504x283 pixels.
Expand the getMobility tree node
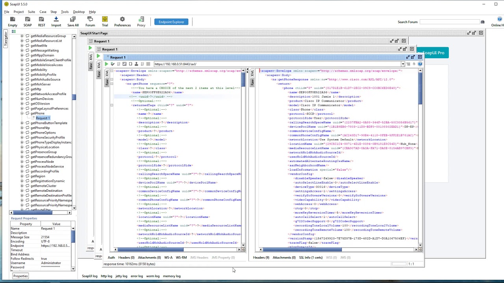tap(22, 70)
